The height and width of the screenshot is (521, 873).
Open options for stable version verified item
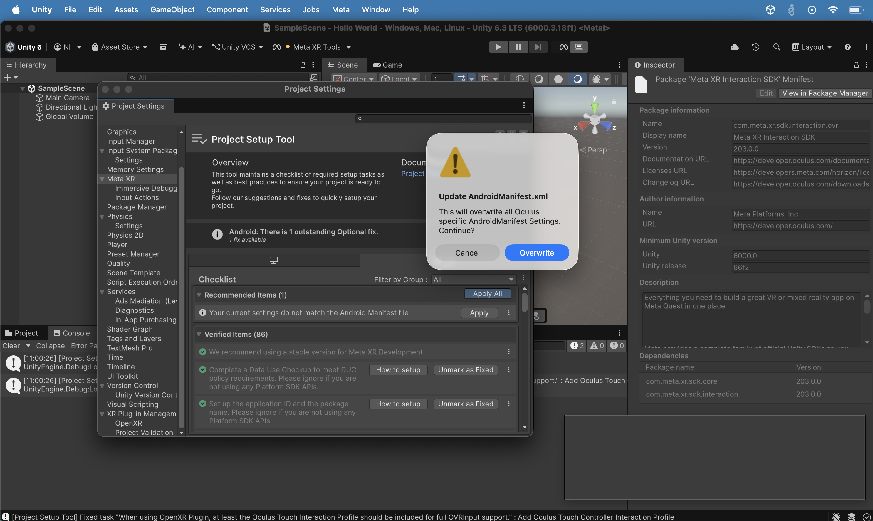[x=508, y=352]
